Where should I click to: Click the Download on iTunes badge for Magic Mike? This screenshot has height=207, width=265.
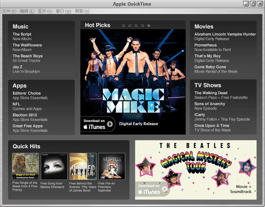coord(98,124)
